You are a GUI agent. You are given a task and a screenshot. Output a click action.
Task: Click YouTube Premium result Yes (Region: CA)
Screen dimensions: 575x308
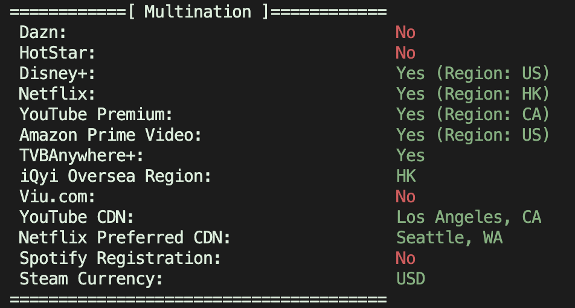pyautogui.click(x=473, y=115)
